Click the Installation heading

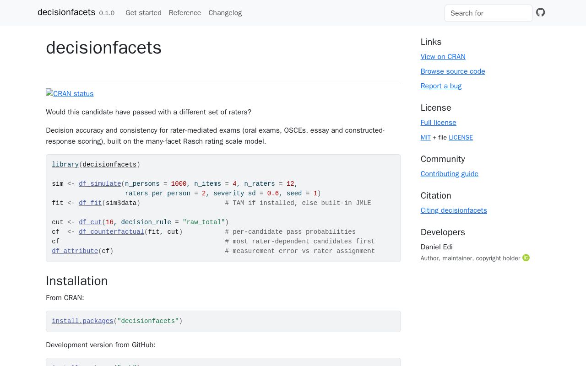tap(77, 281)
